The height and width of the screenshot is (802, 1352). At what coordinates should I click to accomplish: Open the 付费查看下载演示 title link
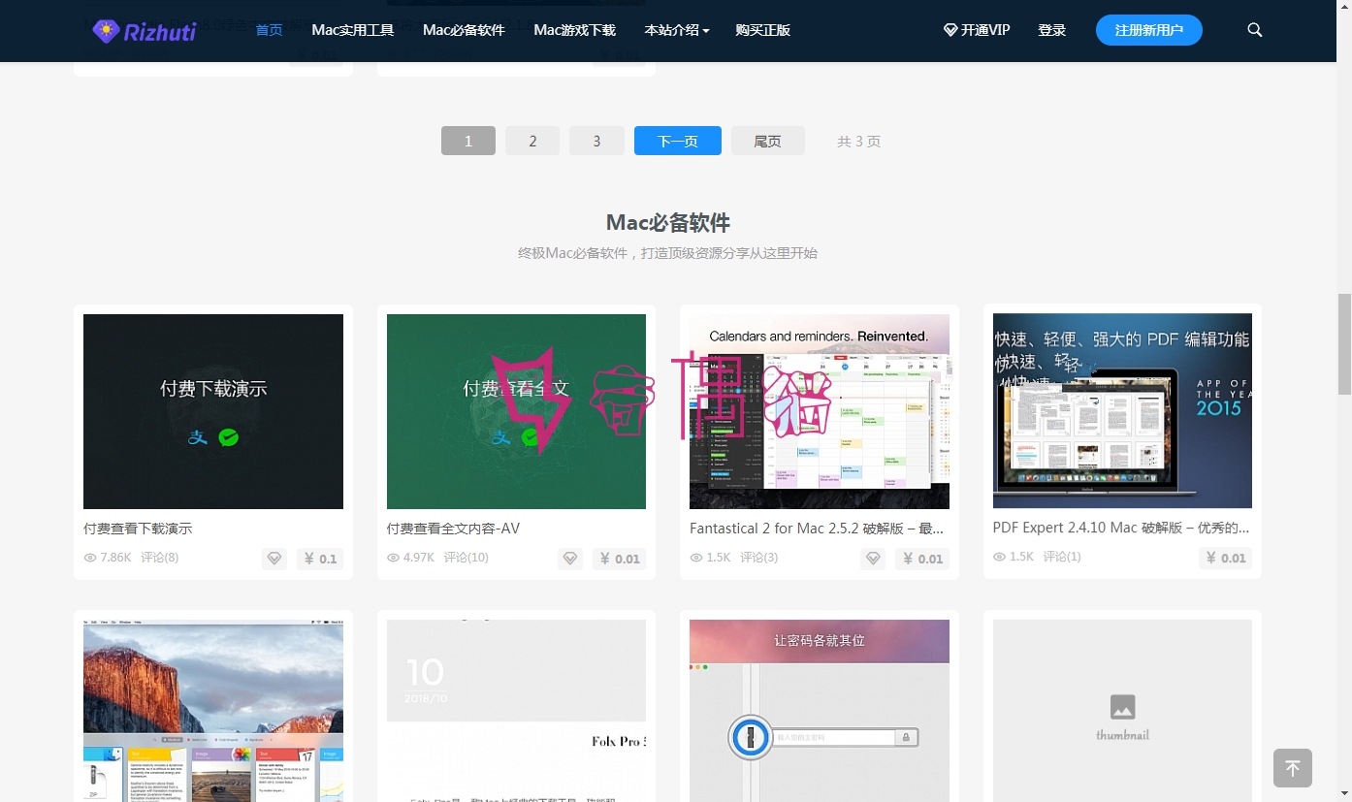coord(138,529)
